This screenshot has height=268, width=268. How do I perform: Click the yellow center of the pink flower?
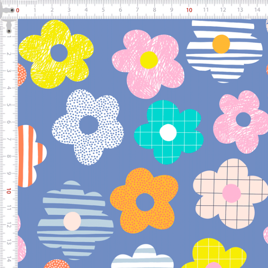coord(149,60)
